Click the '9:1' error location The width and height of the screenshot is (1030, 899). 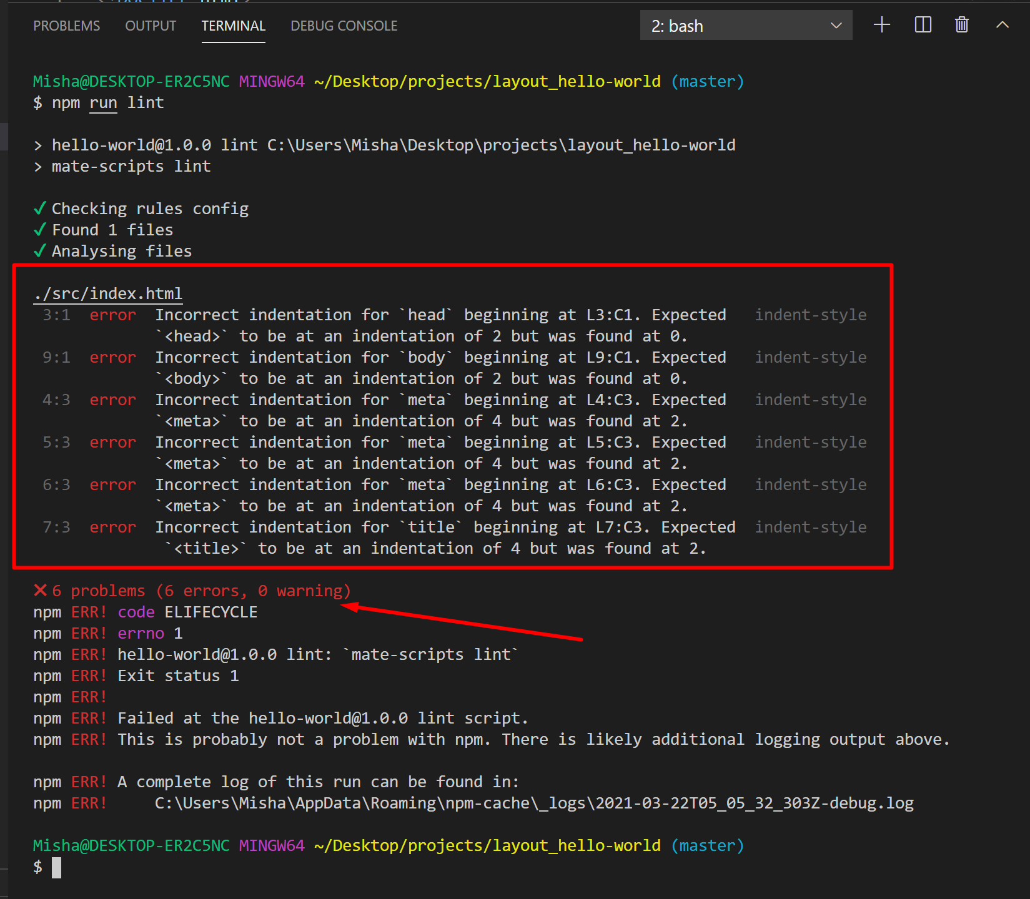(56, 357)
